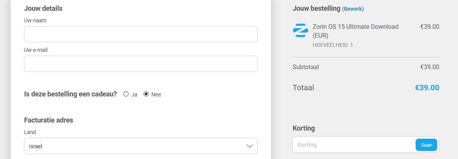
Task: Click the Jouw details heading
Action: (x=43, y=8)
